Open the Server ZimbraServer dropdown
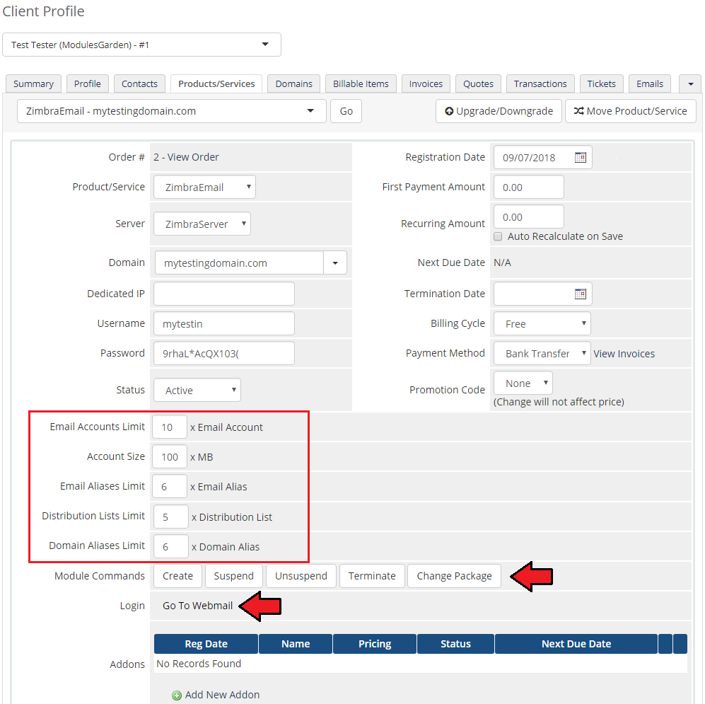The width and height of the screenshot is (705, 704). click(x=202, y=224)
